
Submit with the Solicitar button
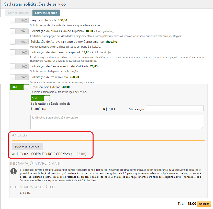click(x=204, y=204)
